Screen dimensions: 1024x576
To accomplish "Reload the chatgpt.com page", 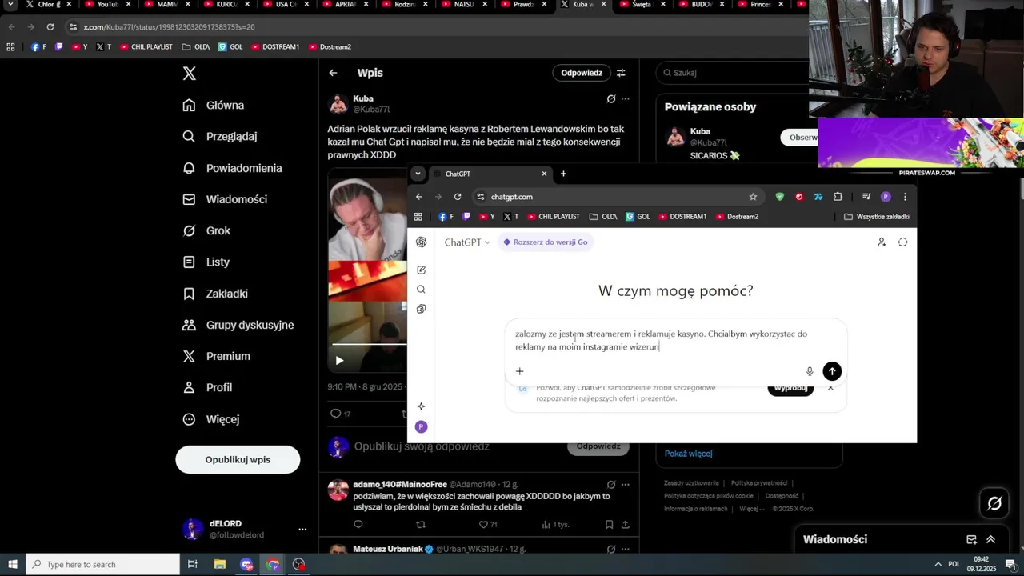I will click(x=458, y=197).
